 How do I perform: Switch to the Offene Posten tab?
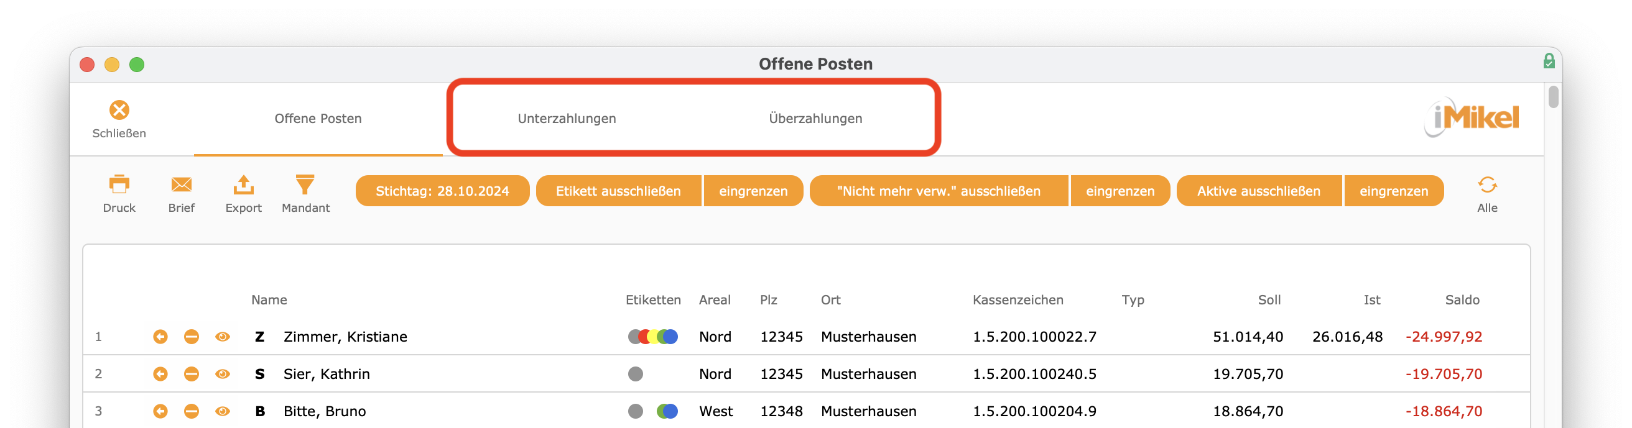click(318, 119)
